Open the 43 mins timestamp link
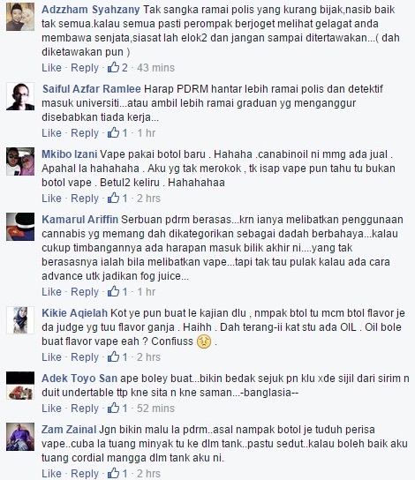Screen dimensions: 415x480 [155, 68]
